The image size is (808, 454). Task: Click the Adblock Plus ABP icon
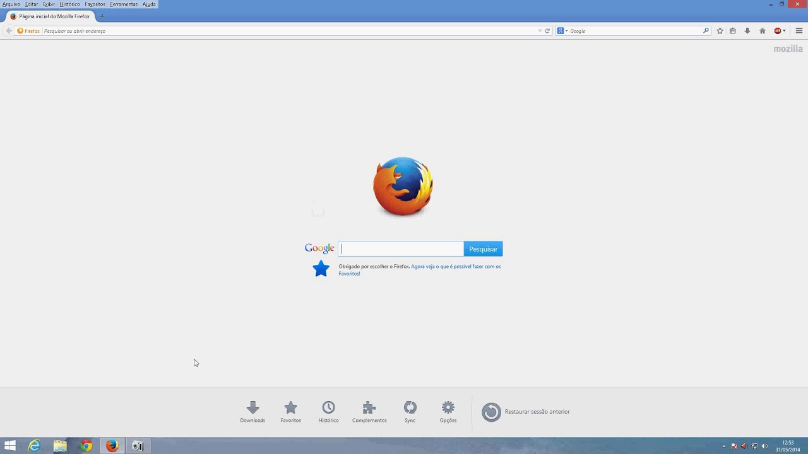(777, 31)
